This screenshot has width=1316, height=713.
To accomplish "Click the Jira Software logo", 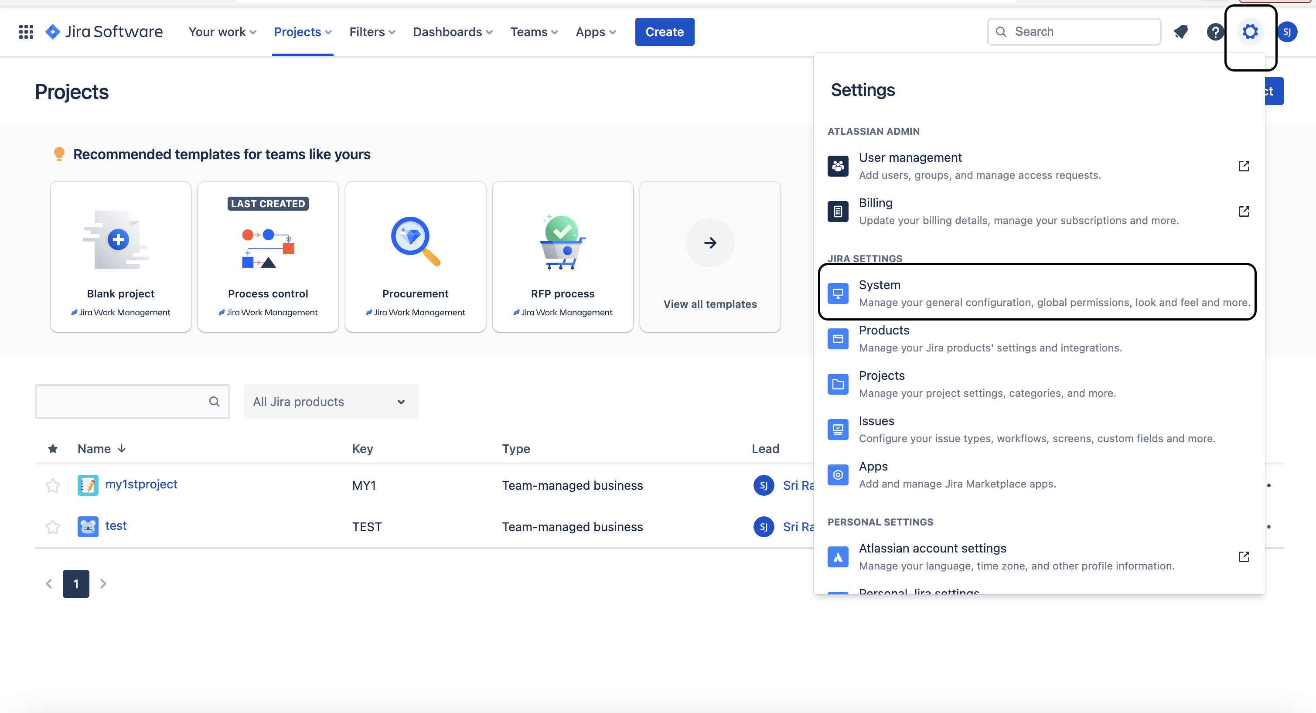I will coord(104,32).
